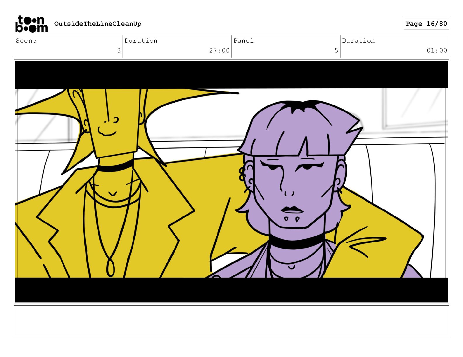The height and width of the screenshot is (357, 463).
Task: Click the scene duration value 27:00
Action: pos(219,50)
